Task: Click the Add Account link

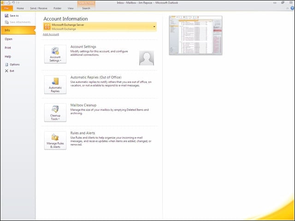Action: (51, 35)
